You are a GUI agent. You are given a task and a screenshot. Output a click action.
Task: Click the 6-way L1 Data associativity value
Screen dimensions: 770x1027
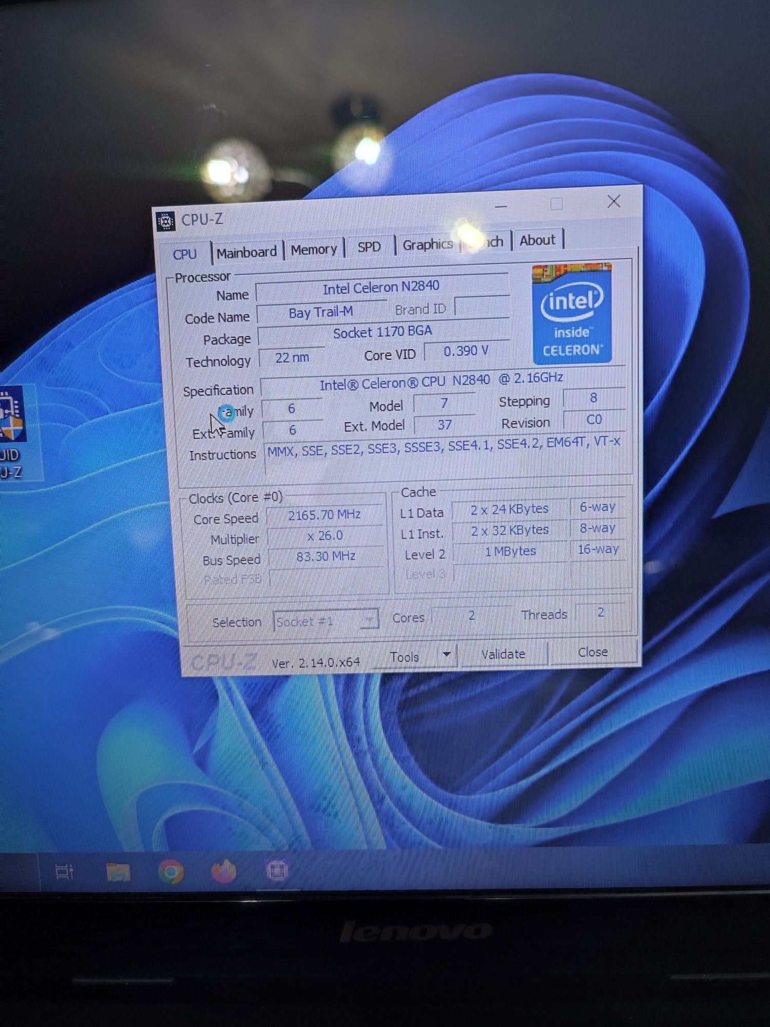pos(598,507)
